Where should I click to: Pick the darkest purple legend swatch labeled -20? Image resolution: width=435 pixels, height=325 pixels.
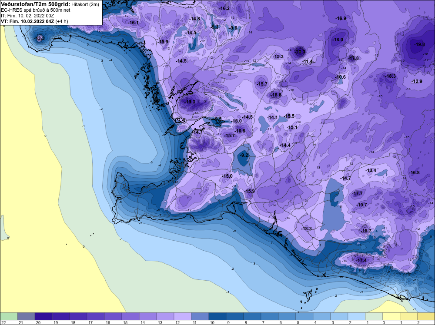43,316
